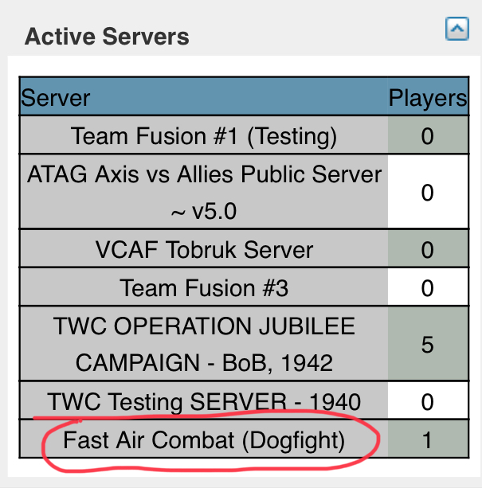Collapse the Active Servers panel
The width and height of the screenshot is (482, 488).
457,29
